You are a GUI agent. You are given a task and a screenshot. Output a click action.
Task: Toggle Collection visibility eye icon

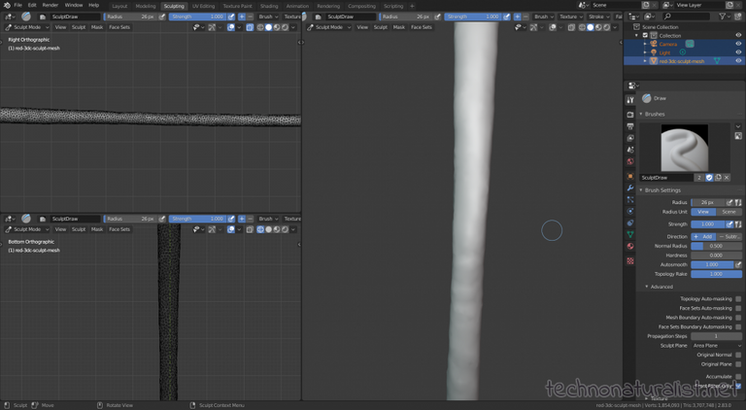tap(738, 35)
